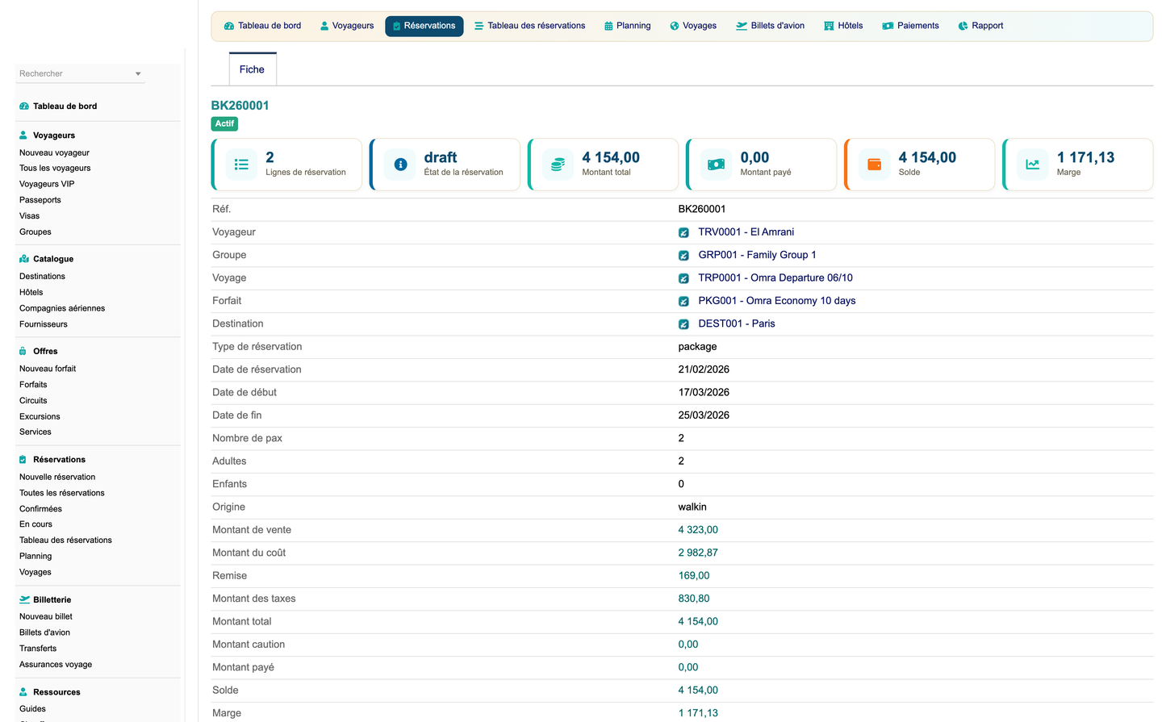This screenshot has width=1166, height=722.
Task: Click the chart icon in Marge card
Action: pyautogui.click(x=1032, y=165)
